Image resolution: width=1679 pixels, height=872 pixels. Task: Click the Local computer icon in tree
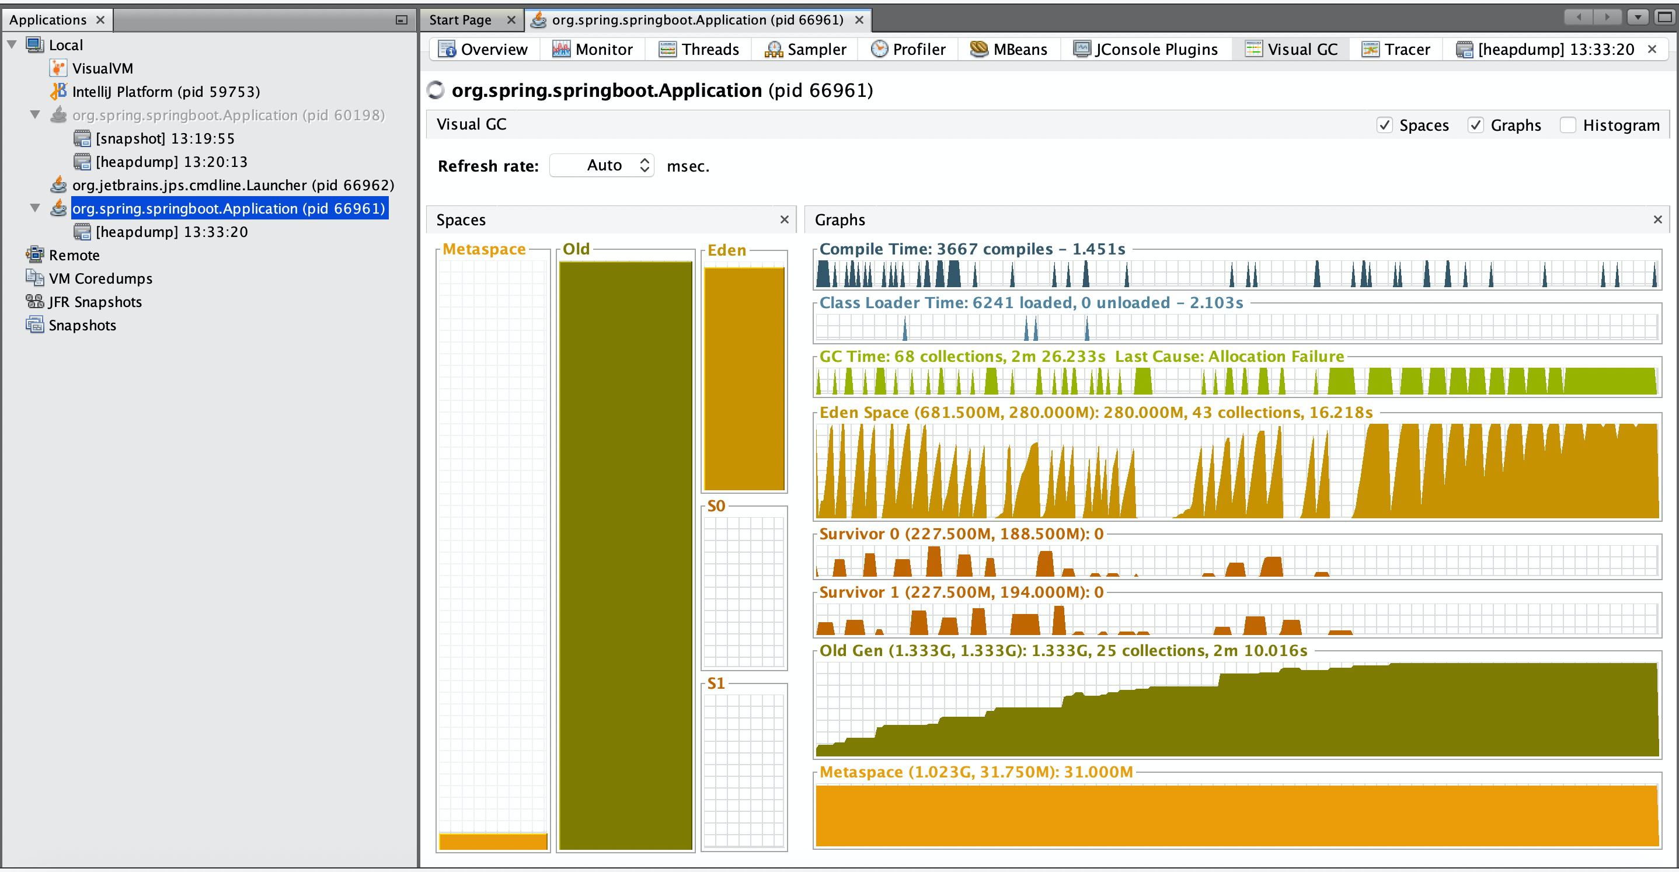(x=34, y=45)
